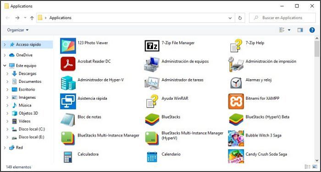321x172 pixels.
Task: Select the Acrobat Reader DC icon
Action: 68,64
